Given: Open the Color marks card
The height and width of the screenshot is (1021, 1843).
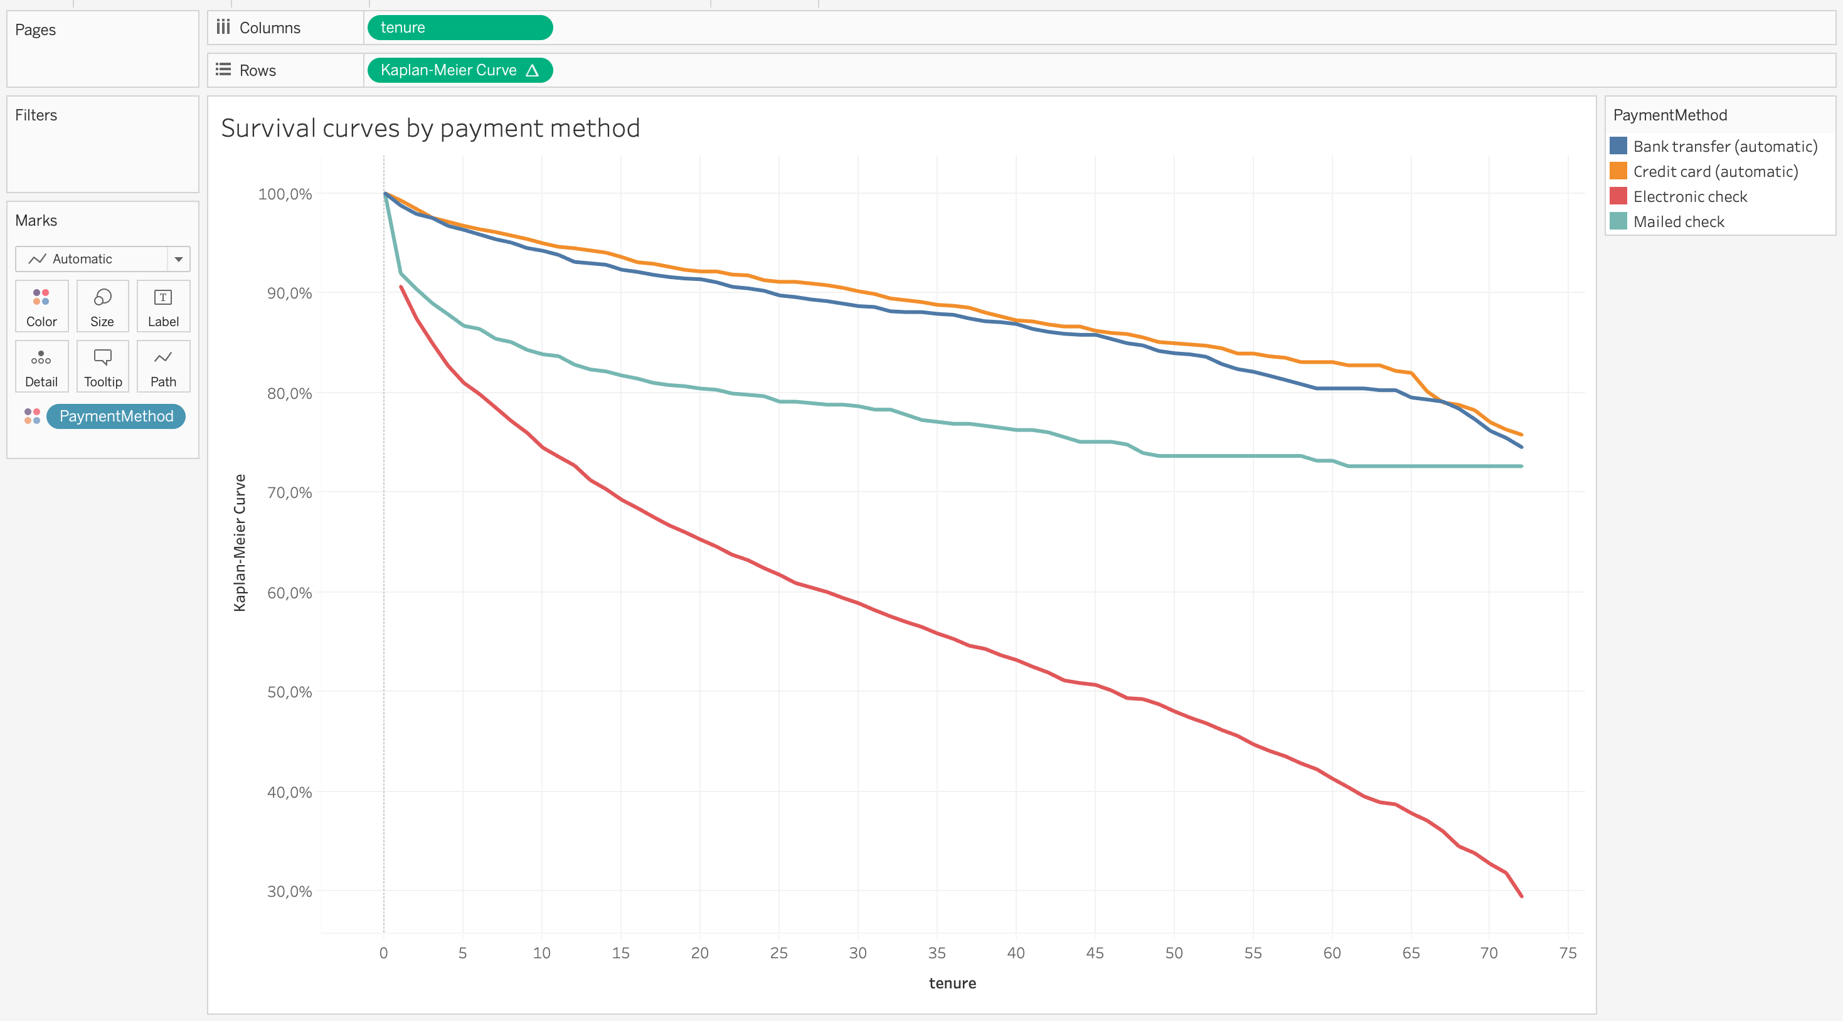Looking at the screenshot, I should [41, 306].
